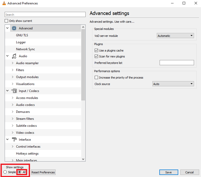Select GNU TLS in the tree
Viewport: 201px width, 177px height.
tap(22, 35)
